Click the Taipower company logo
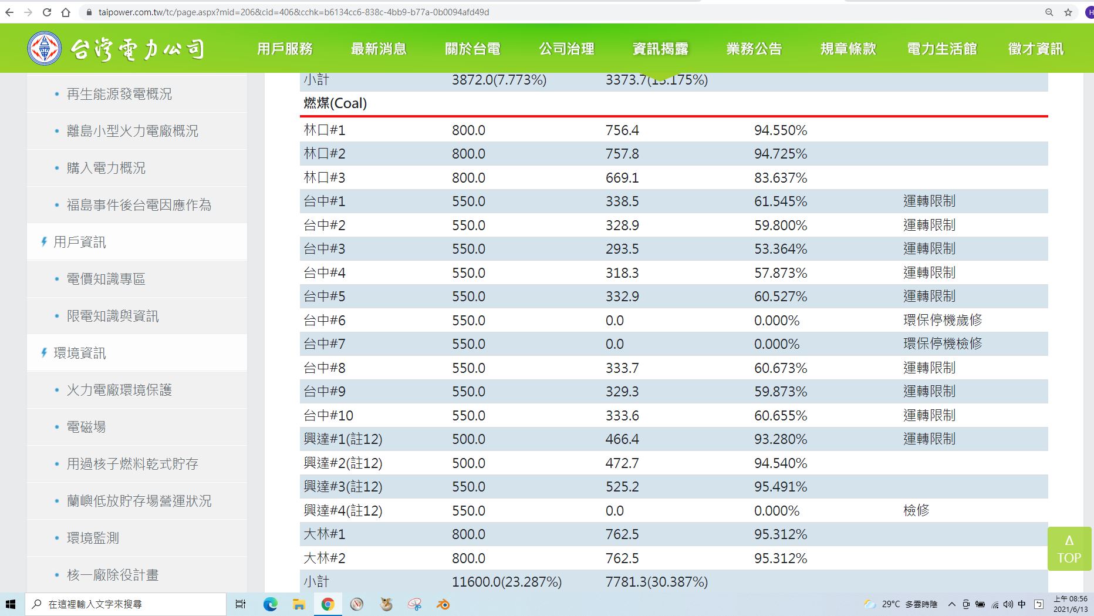 (x=116, y=49)
